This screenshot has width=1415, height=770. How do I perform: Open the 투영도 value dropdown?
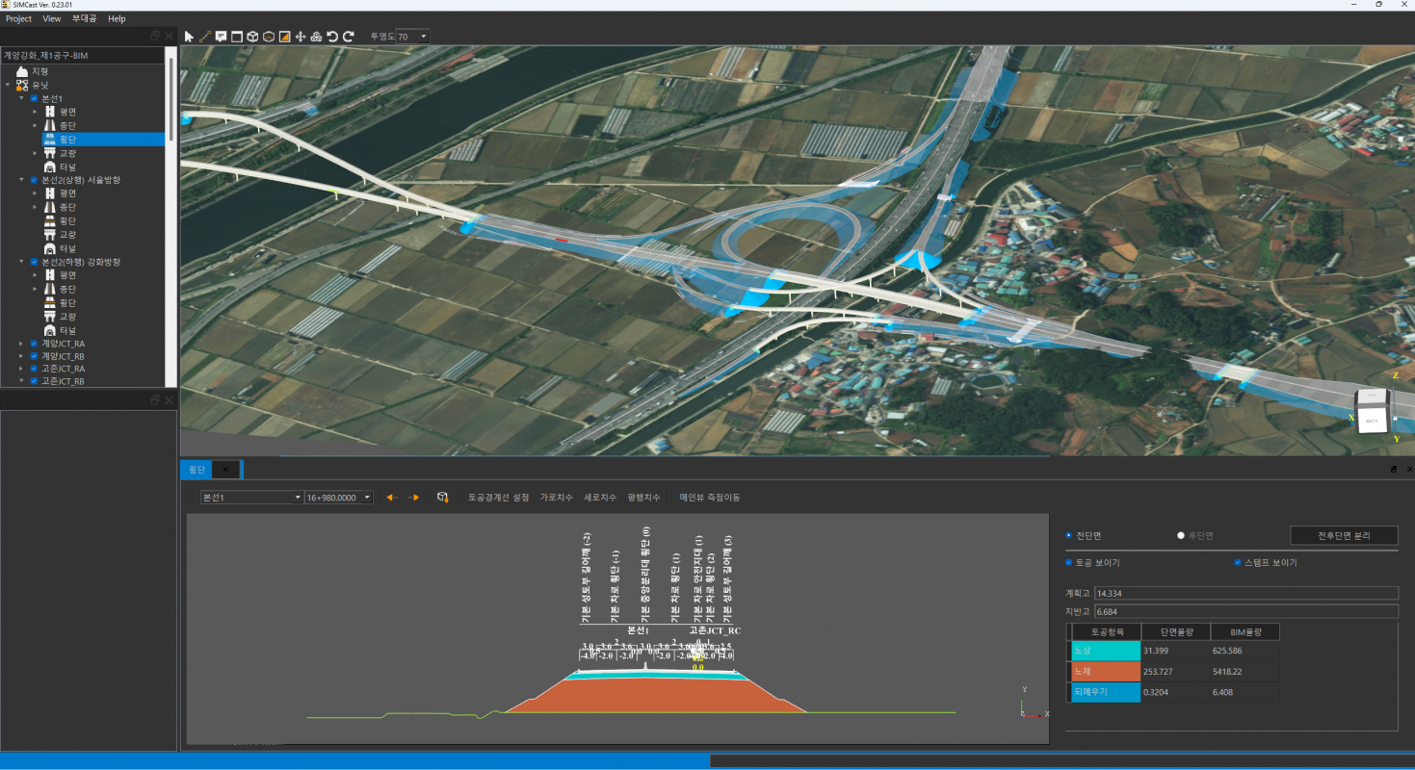(424, 37)
